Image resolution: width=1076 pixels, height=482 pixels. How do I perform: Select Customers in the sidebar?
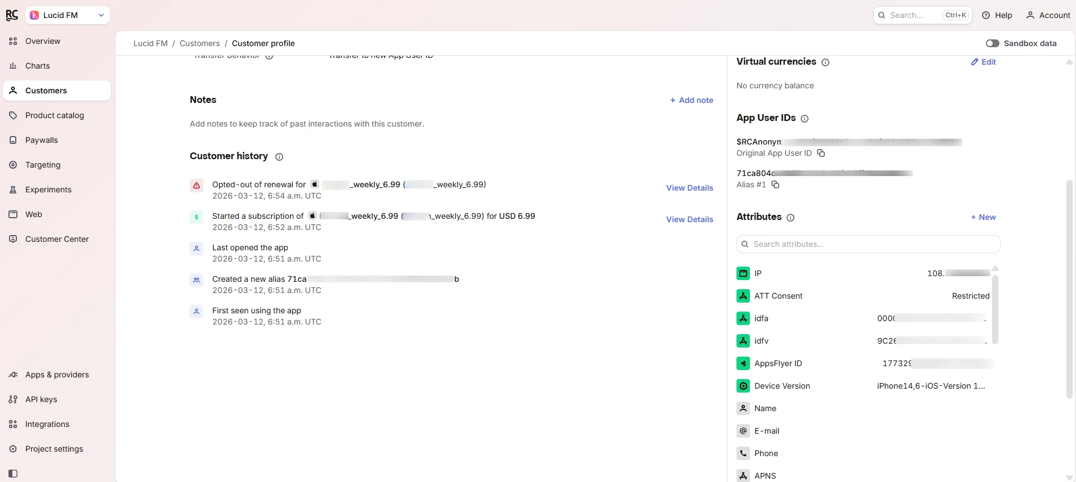pos(57,91)
